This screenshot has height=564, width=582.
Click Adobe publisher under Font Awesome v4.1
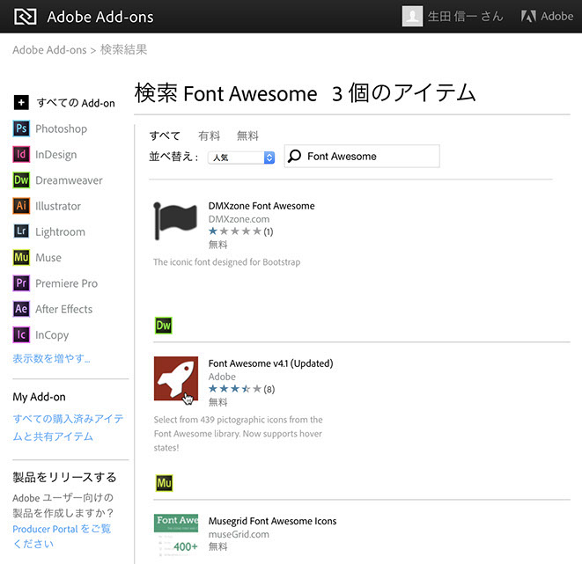point(222,377)
